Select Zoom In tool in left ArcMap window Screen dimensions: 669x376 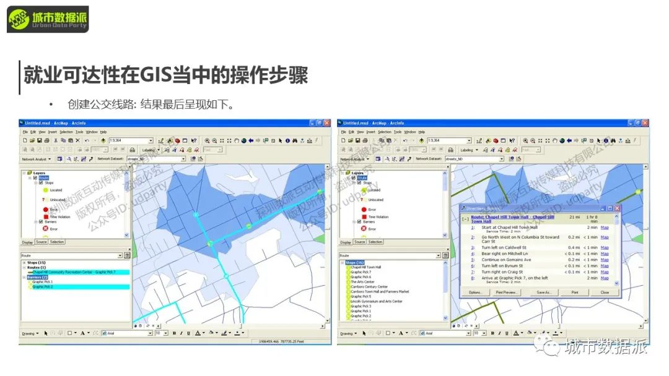[x=207, y=140]
